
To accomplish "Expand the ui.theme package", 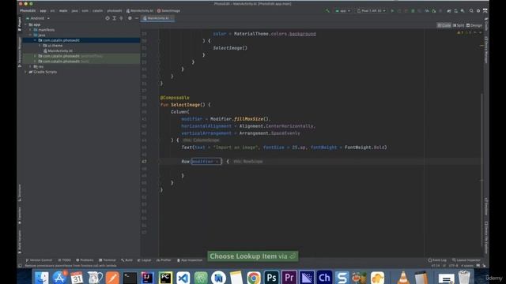I will [40, 46].
